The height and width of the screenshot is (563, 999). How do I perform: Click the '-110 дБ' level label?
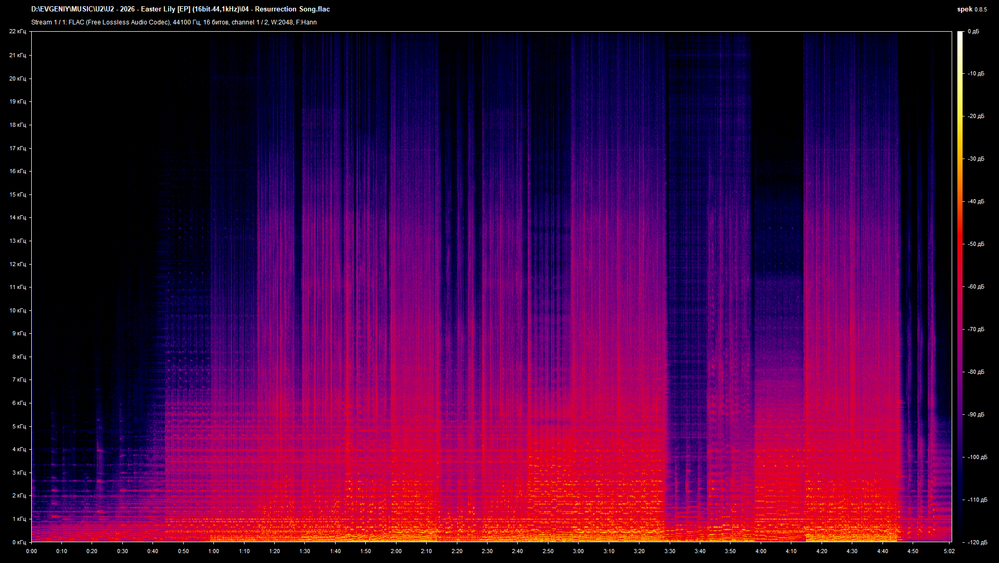(977, 500)
